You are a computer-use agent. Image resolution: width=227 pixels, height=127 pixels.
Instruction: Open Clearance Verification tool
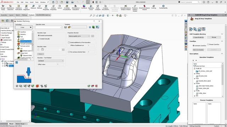pos(18,7)
